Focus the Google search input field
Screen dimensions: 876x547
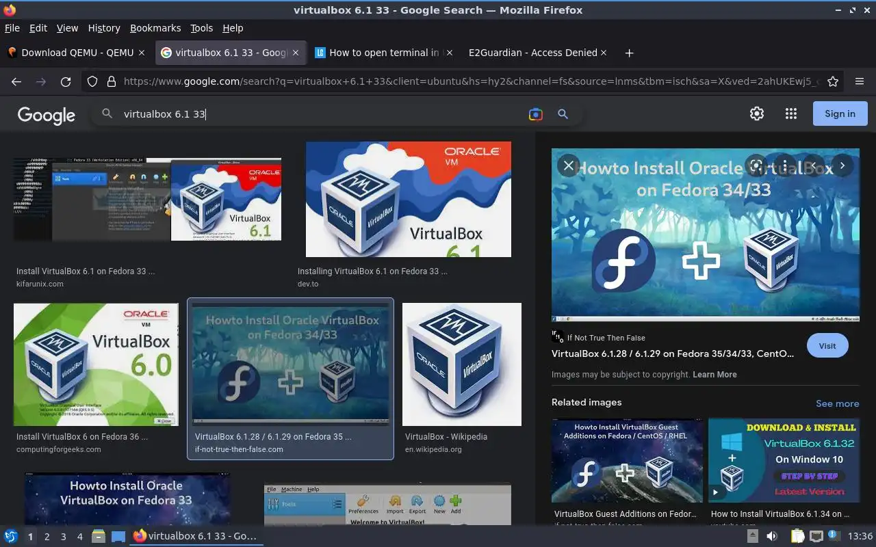click(x=322, y=114)
